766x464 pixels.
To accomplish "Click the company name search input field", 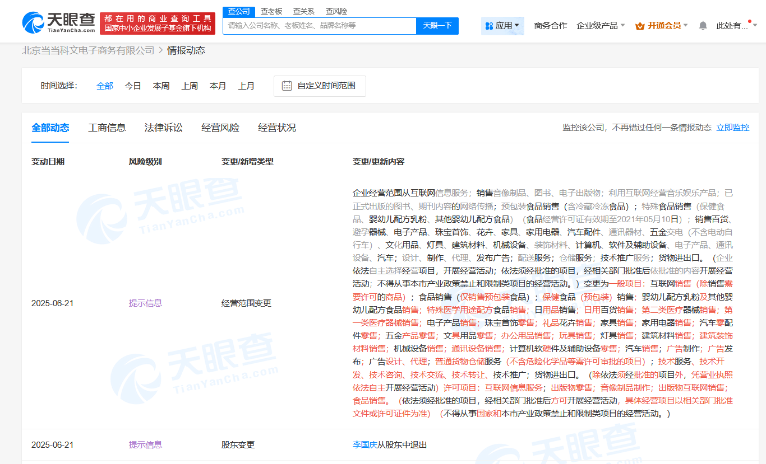I will point(320,26).
